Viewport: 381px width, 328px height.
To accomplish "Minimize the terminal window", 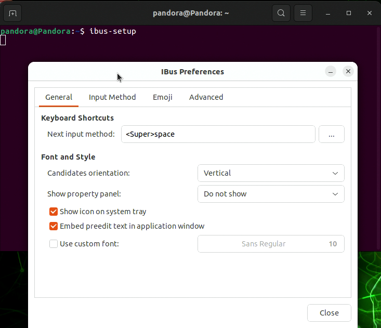I will click(328, 13).
